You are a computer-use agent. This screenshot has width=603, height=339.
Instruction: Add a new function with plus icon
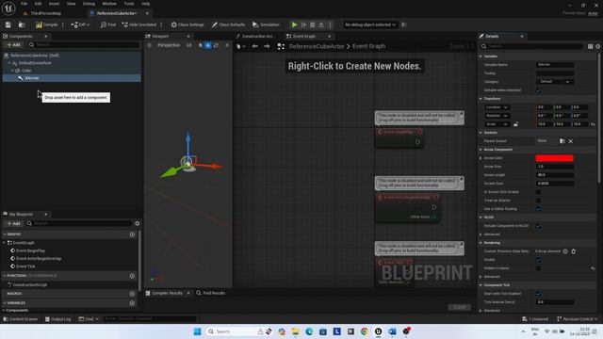point(132,276)
